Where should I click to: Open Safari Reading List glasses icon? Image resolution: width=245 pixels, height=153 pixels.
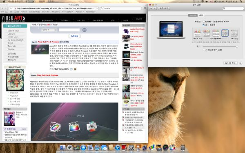click(2, 12)
